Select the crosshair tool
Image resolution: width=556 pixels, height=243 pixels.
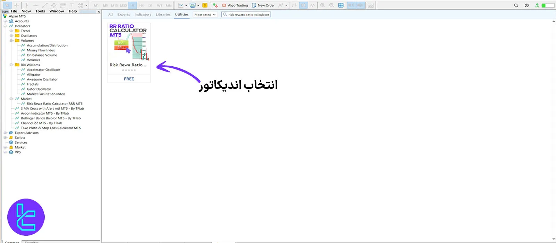(16, 5)
